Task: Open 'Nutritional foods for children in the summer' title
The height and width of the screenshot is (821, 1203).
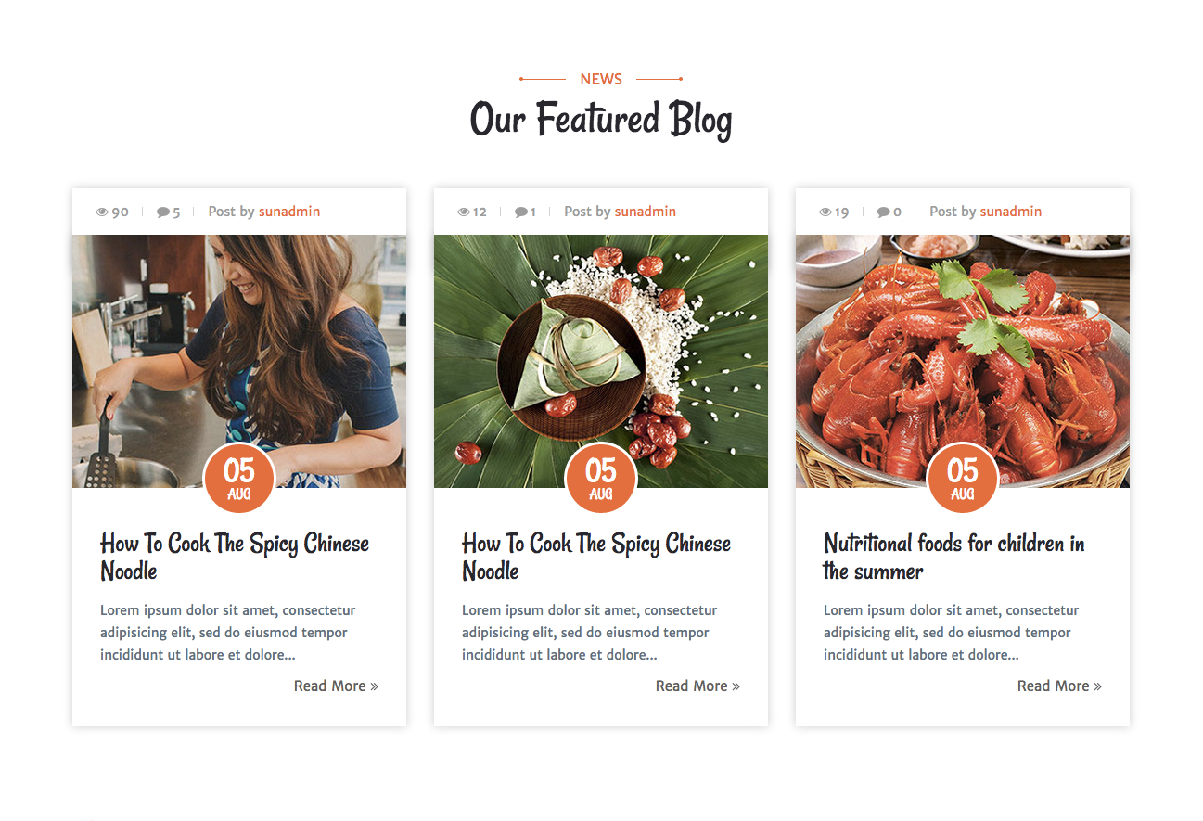Action: coord(954,557)
